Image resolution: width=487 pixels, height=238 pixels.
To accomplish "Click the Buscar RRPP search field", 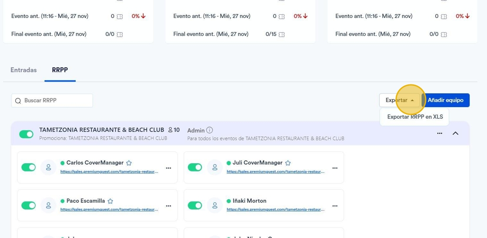I will click(x=52, y=101).
